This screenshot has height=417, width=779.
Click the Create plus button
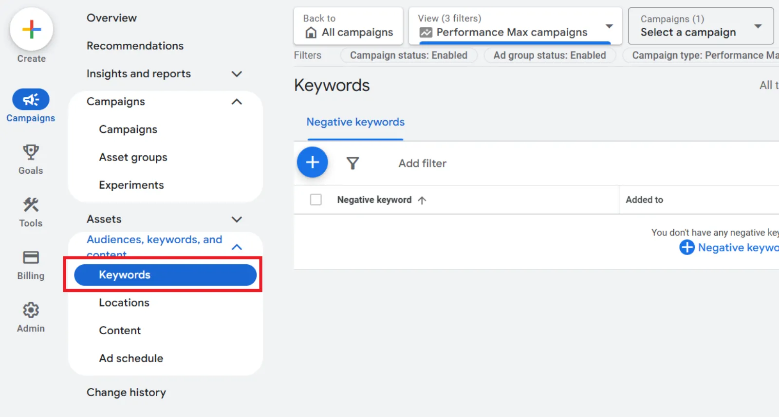point(31,29)
